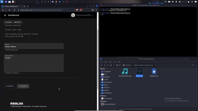Viewport: 198px width, 111px height.
Task: Focus the Name field with Static Radio
Action: [34, 46]
